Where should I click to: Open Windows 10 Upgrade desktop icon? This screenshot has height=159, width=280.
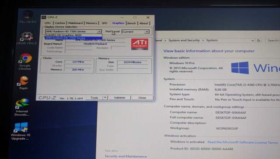(21, 131)
